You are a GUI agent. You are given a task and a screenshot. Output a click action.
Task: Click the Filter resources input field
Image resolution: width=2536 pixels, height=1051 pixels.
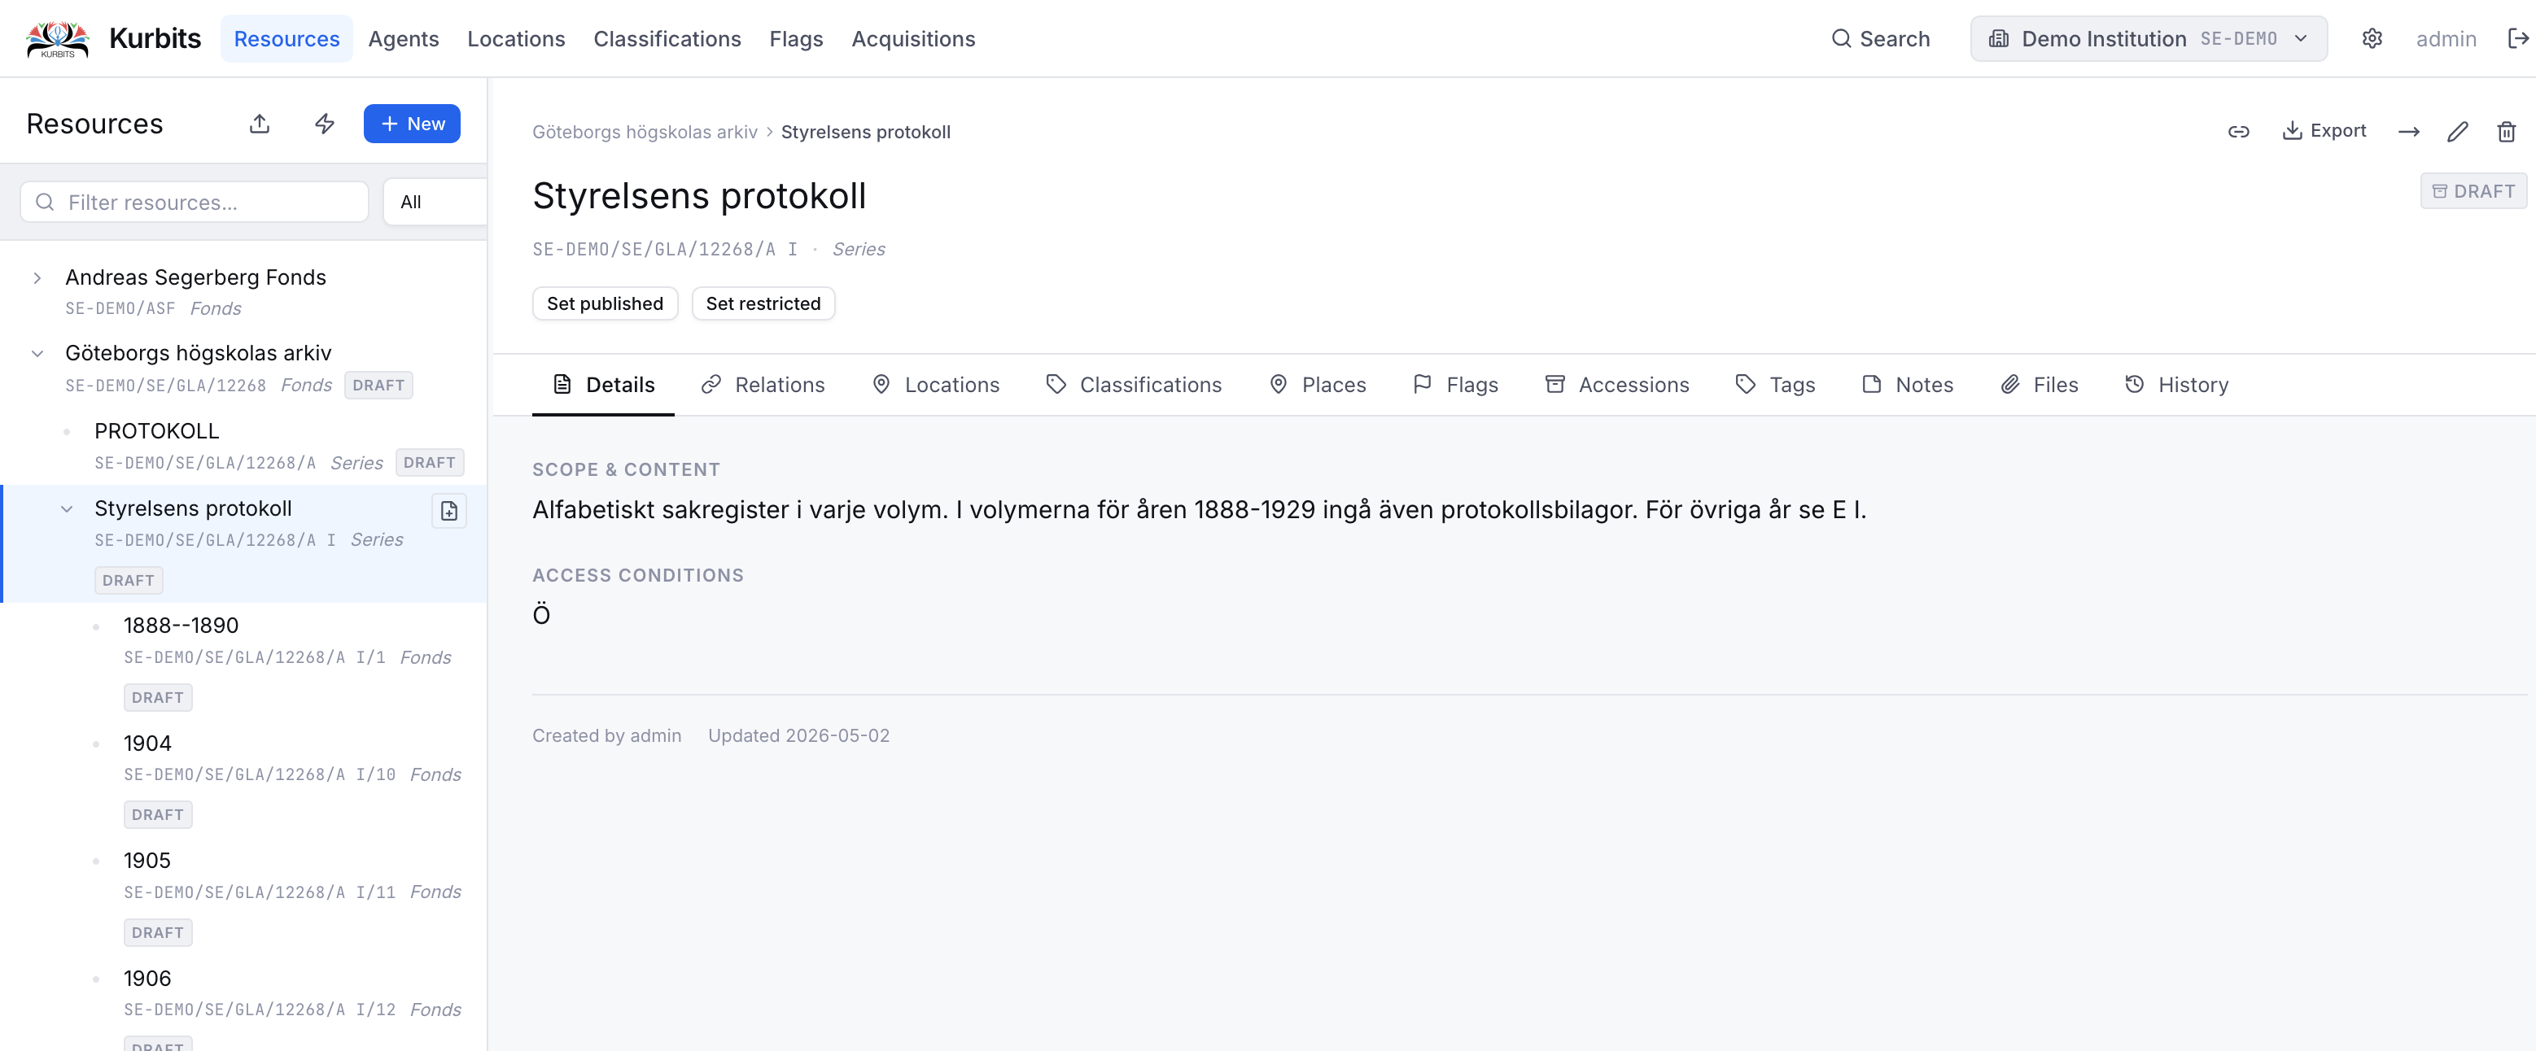(194, 202)
